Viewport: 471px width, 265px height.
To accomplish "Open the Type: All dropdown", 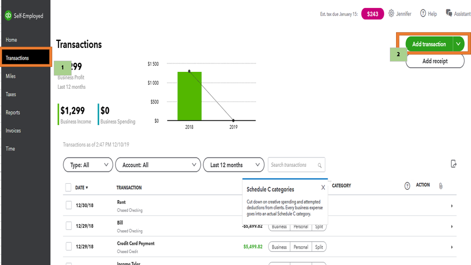I will pos(88,165).
